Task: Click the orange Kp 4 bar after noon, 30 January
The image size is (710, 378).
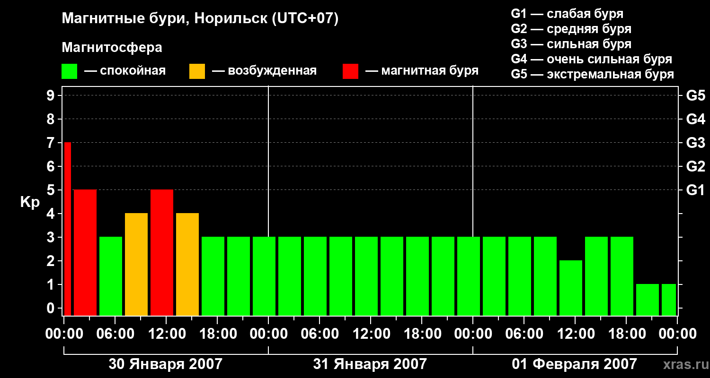Action: point(187,264)
